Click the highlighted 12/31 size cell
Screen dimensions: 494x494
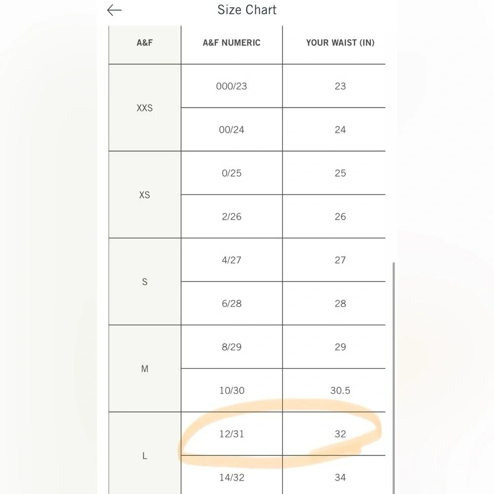click(x=232, y=434)
